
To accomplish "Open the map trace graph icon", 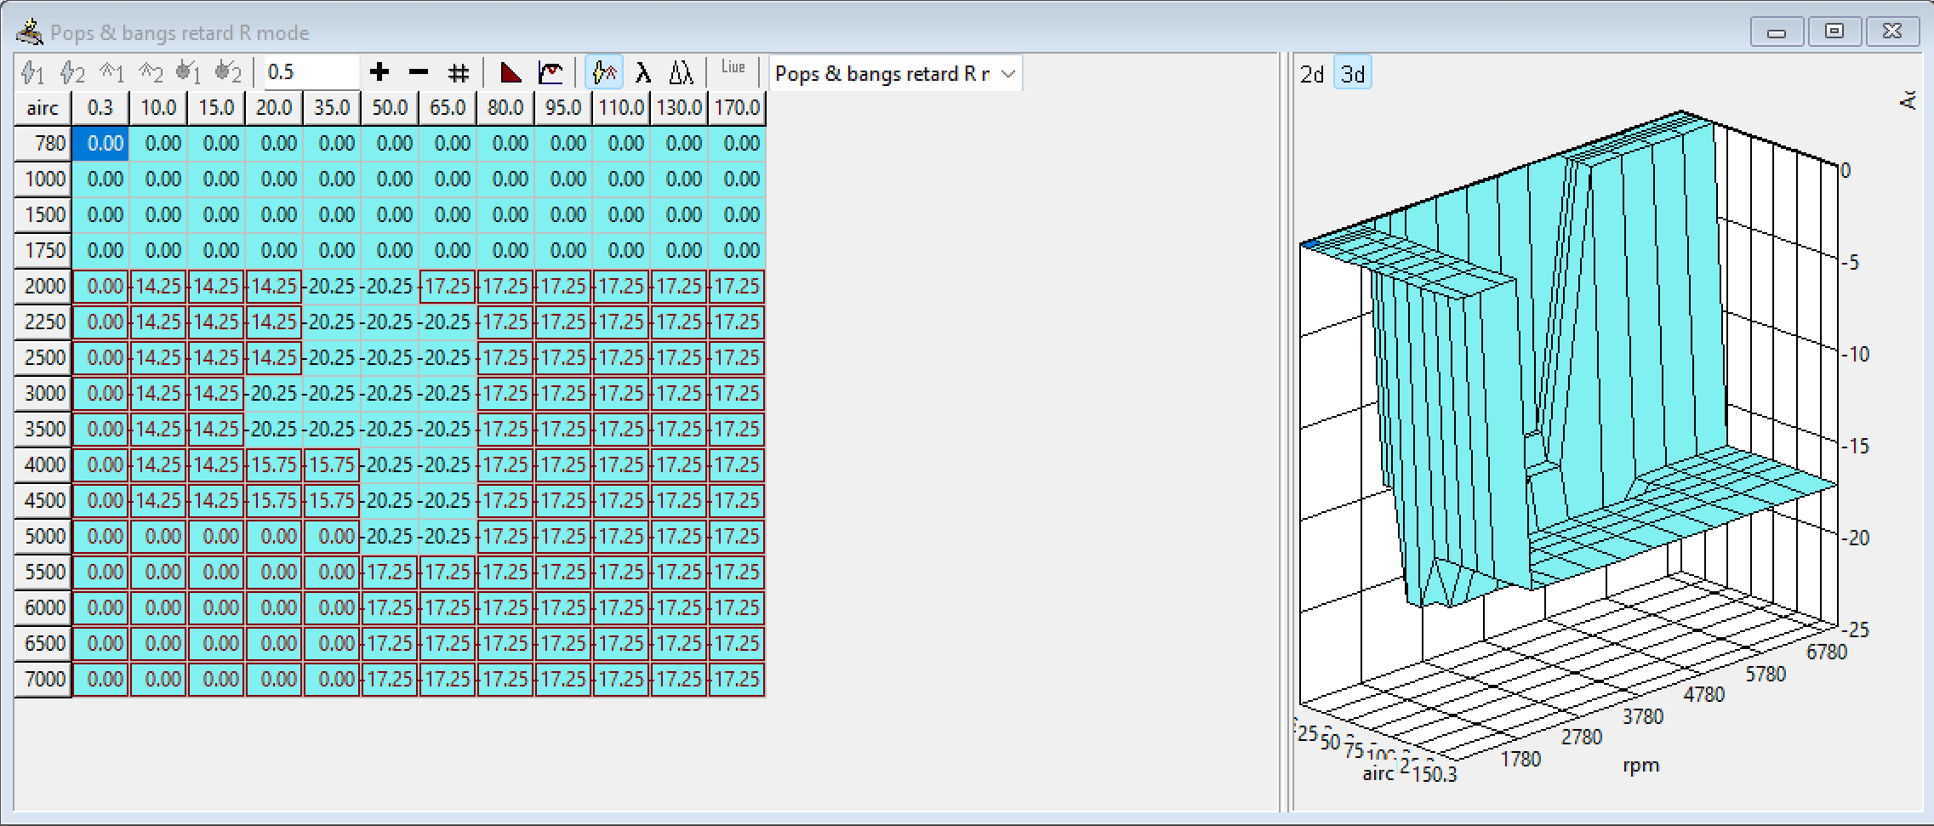I will tap(551, 72).
